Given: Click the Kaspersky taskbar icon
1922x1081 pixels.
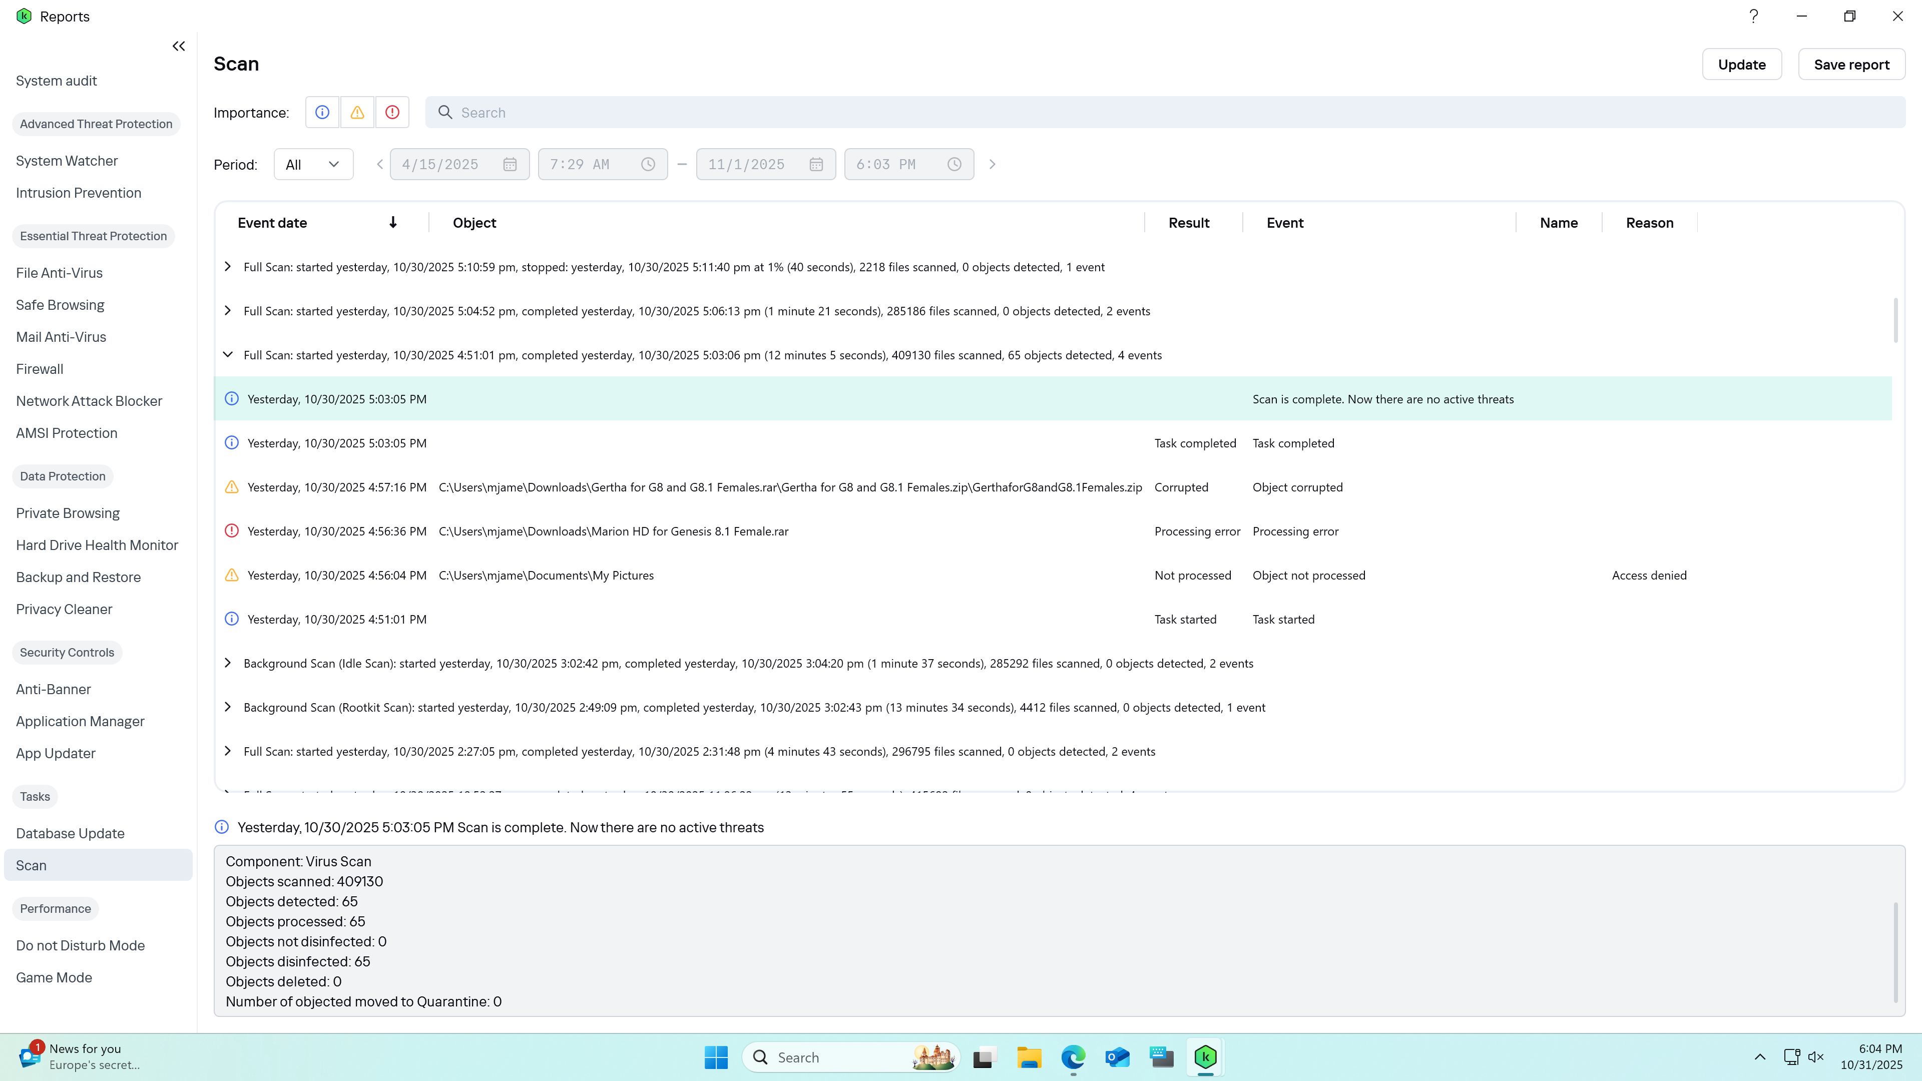Looking at the screenshot, I should 1205,1057.
